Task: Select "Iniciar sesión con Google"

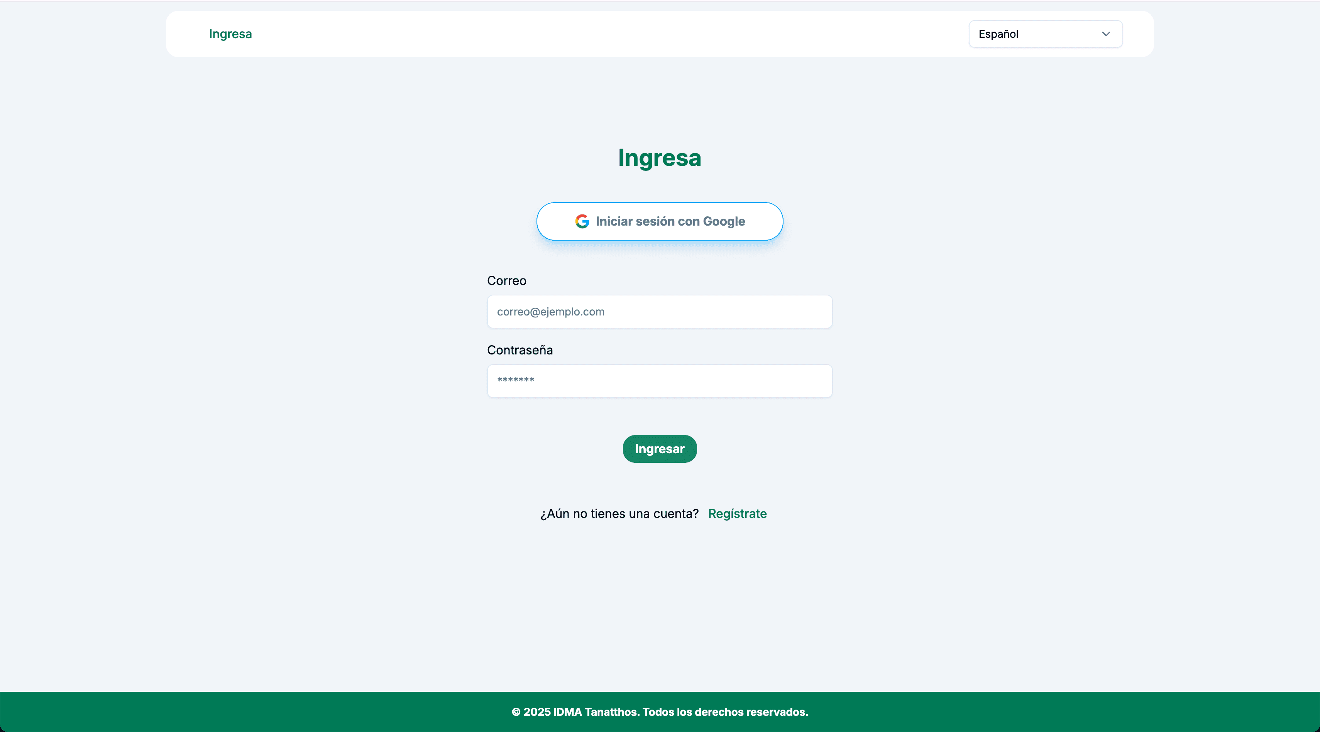Action: click(x=660, y=221)
